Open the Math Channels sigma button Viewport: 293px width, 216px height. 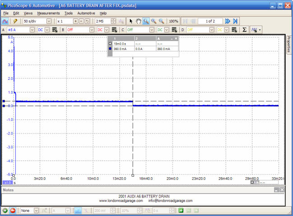coord(244,30)
